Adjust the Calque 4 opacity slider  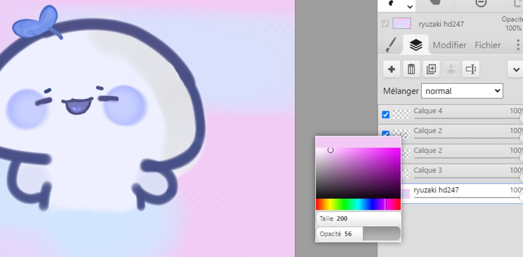pyautogui.click(x=468, y=118)
